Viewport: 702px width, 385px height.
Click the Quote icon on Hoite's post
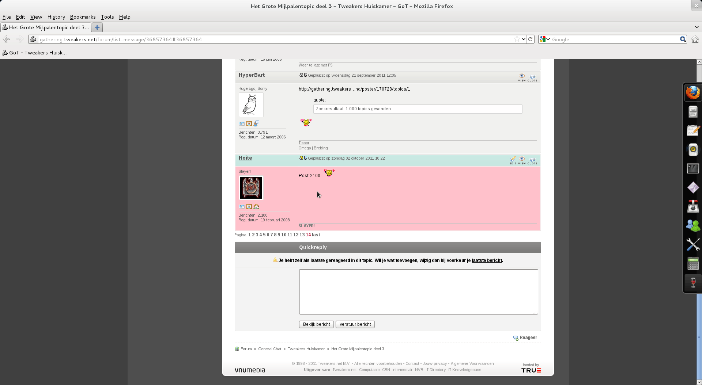532,160
